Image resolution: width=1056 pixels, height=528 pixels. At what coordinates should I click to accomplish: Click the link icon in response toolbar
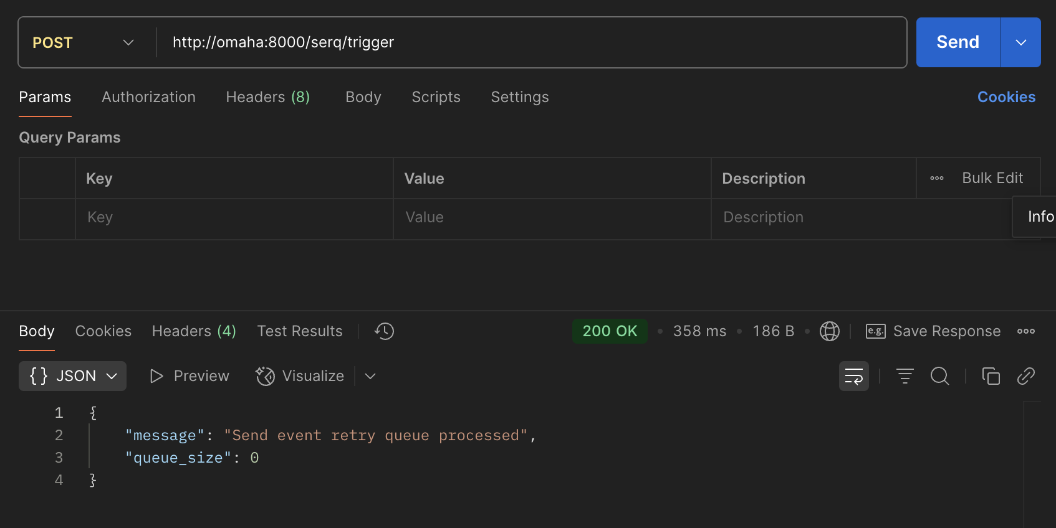pos(1025,376)
